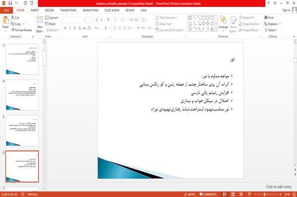The width and height of the screenshot is (297, 197).
Task: Click Sign in link
Action: tap(286, 10)
